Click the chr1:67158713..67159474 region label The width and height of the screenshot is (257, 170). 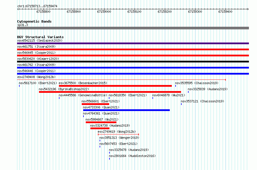point(37,6)
